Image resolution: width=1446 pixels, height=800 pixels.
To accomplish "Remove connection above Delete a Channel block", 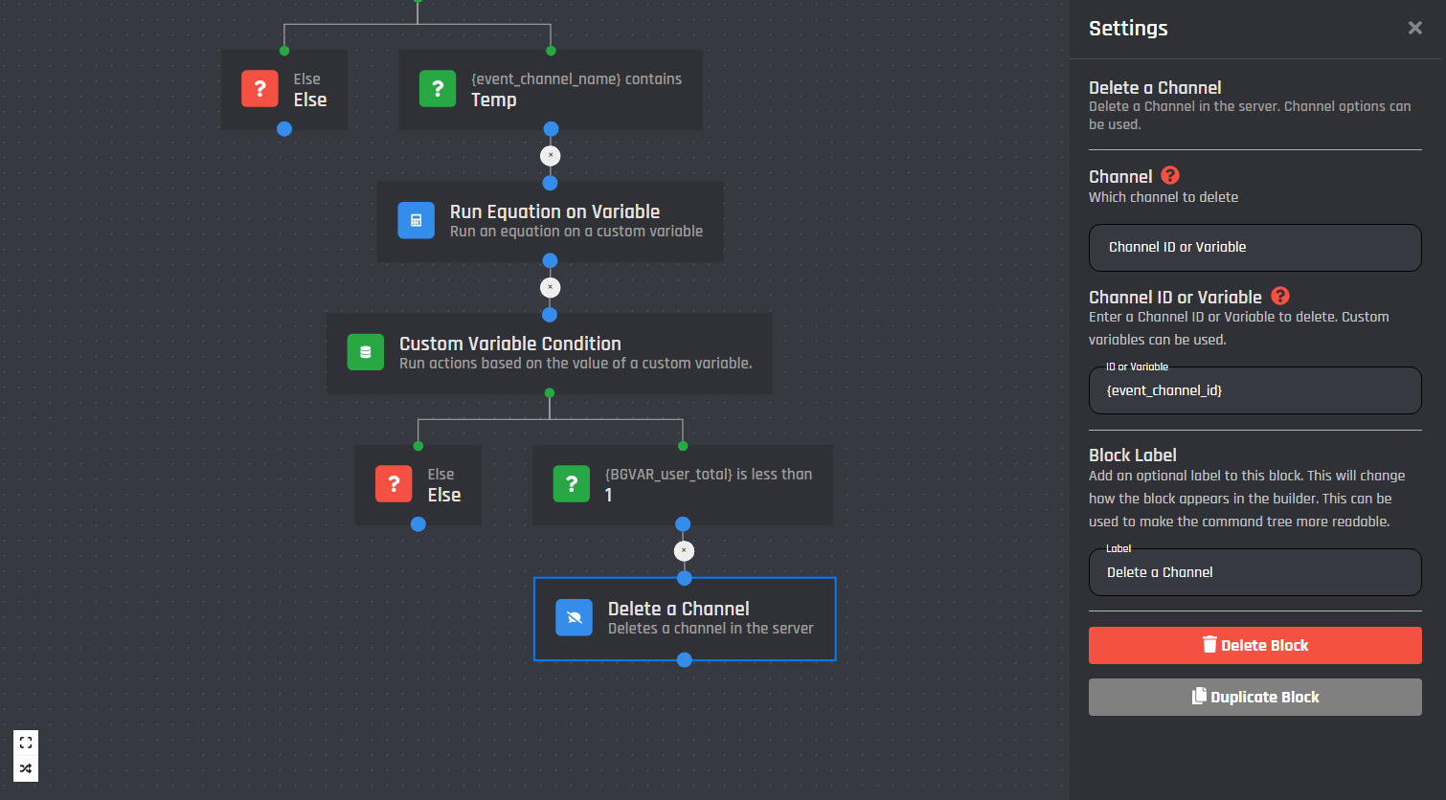I will [x=683, y=550].
